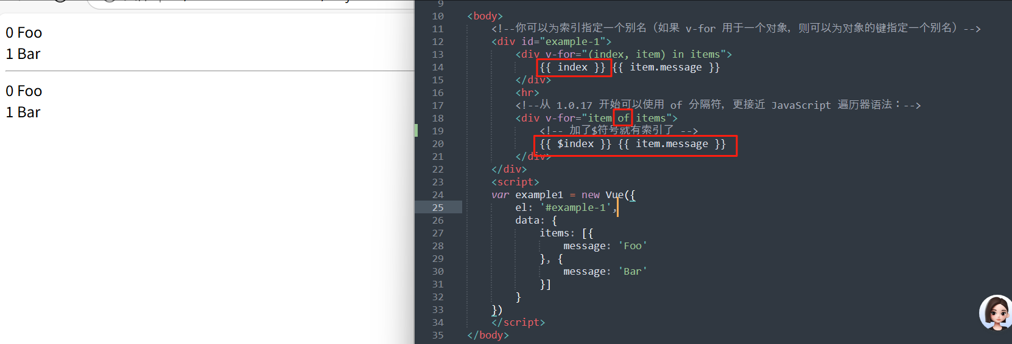Click 'var example1 = new Vue({' line
This screenshot has width=1012, height=344.
563,195
